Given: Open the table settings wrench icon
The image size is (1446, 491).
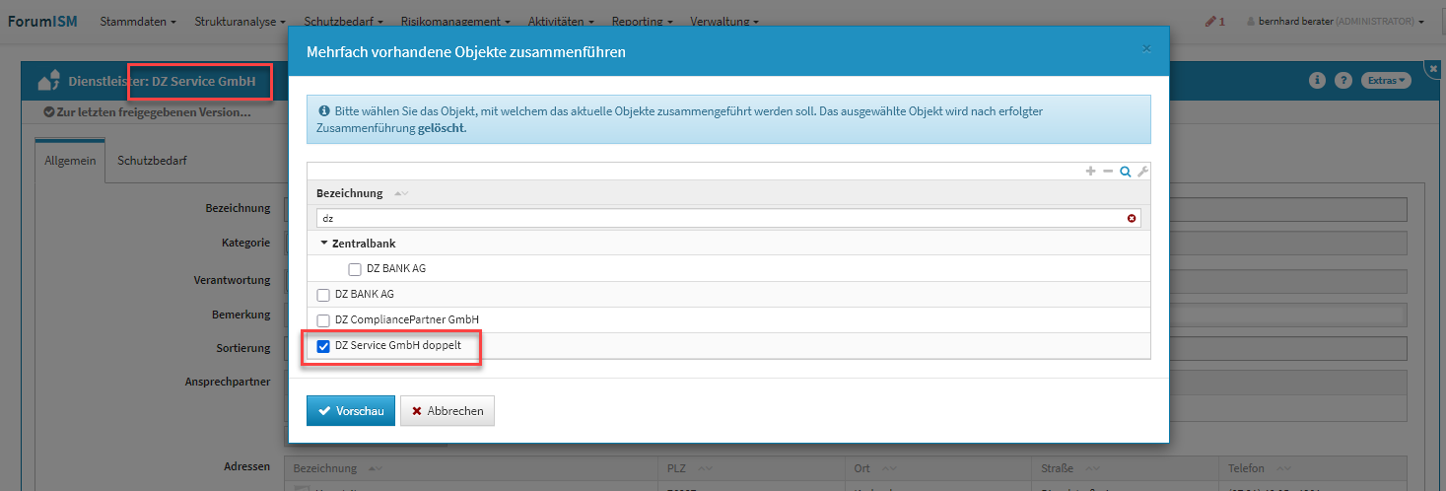Looking at the screenshot, I should coord(1142,172).
